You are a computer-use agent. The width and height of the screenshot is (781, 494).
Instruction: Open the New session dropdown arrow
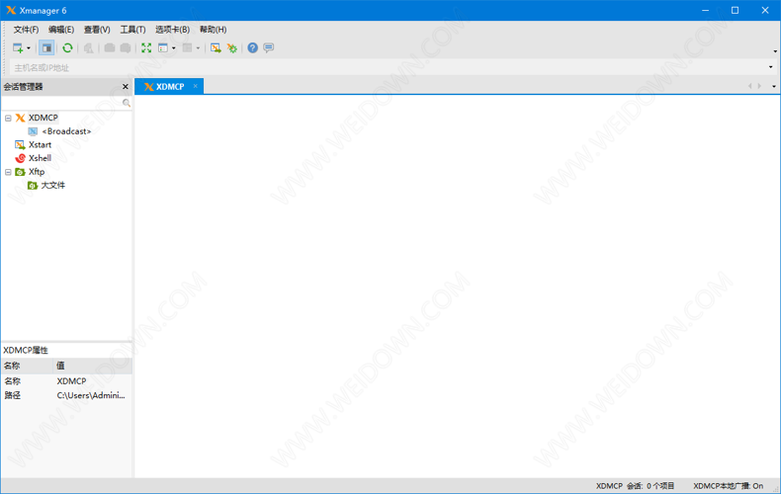(29, 48)
